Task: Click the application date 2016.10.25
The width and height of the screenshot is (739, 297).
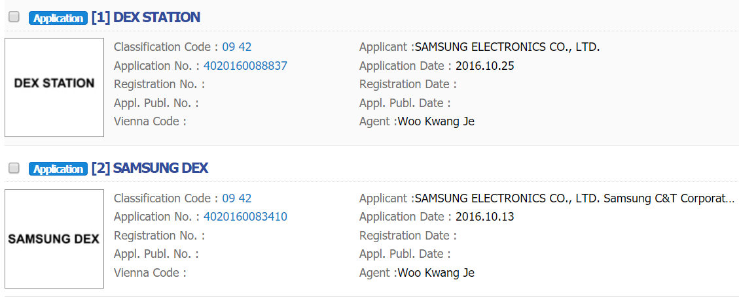Action: (x=485, y=66)
